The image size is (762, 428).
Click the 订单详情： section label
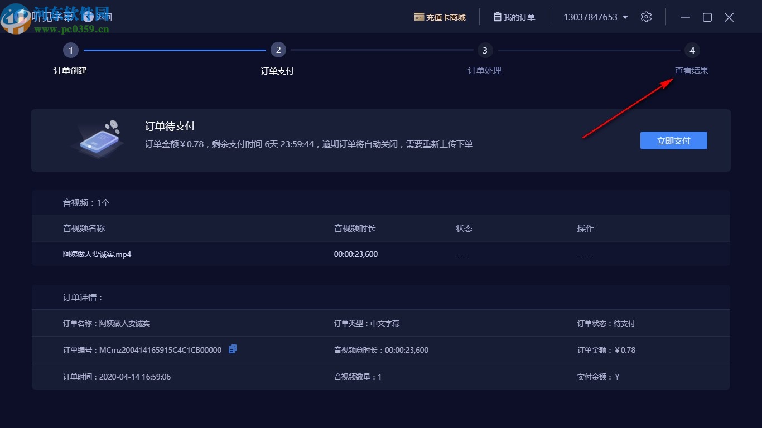(x=83, y=297)
